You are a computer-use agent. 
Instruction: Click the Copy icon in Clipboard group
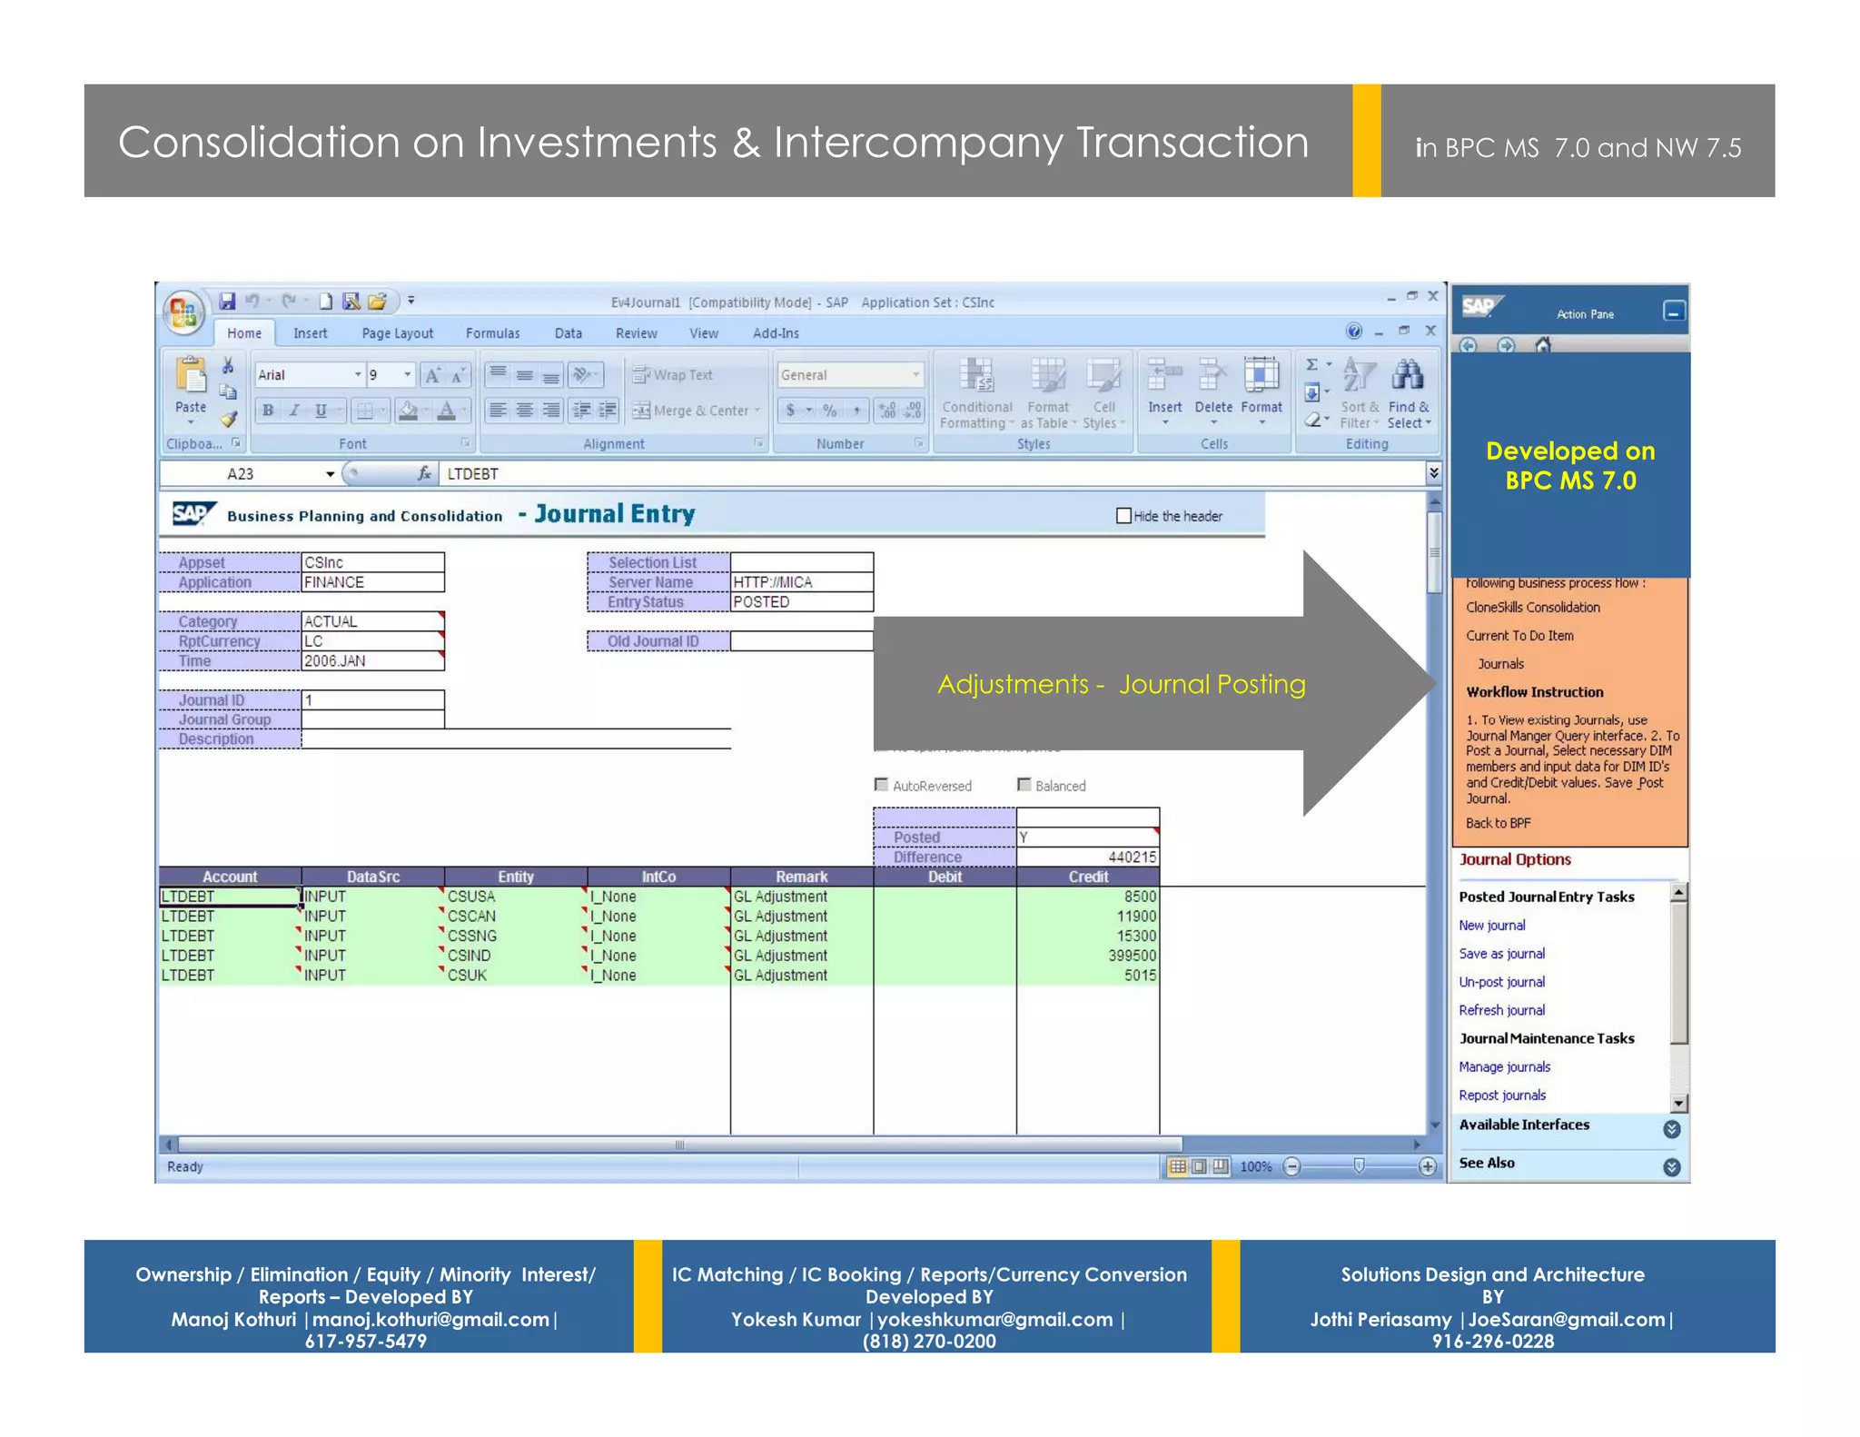point(229,391)
